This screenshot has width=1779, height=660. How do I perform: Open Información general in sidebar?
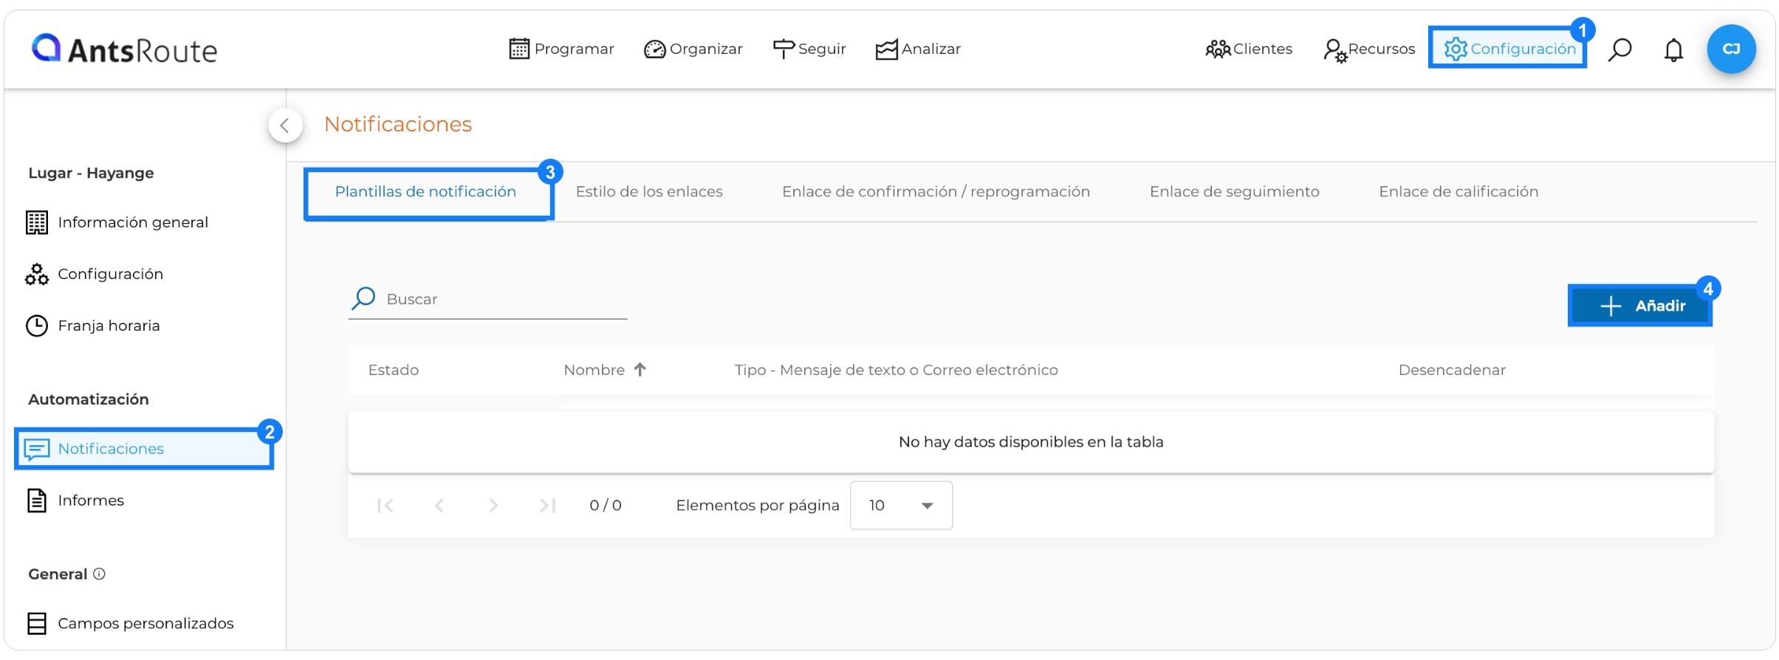pos(133,222)
